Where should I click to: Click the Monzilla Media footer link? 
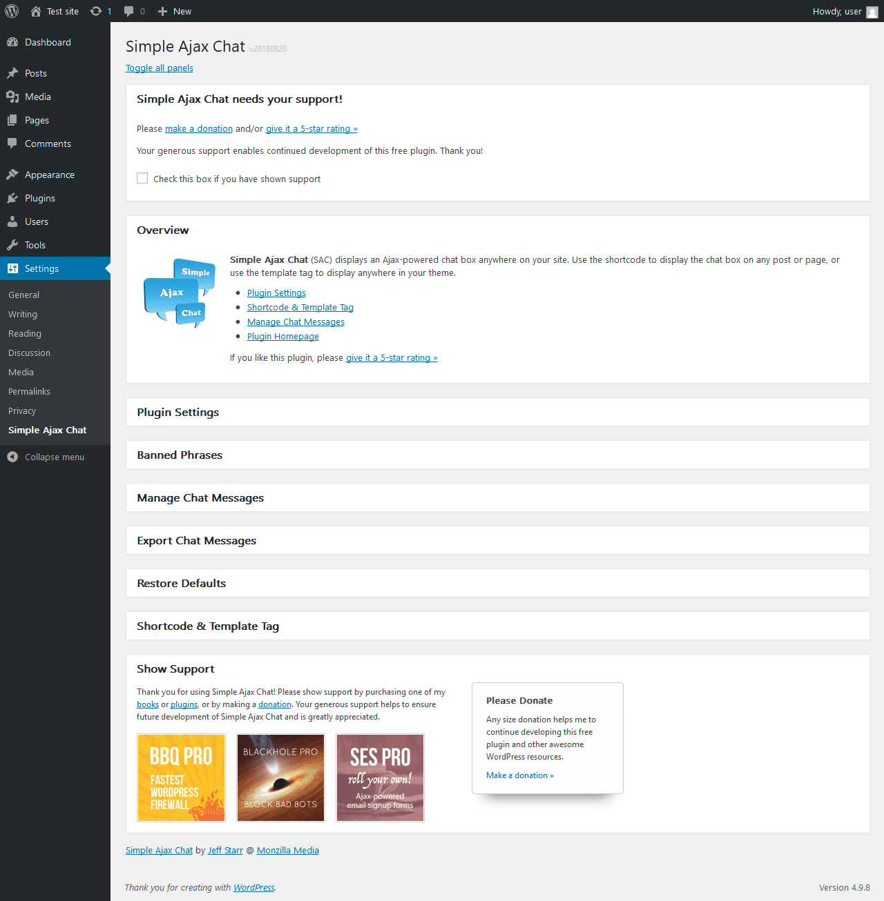tap(288, 850)
